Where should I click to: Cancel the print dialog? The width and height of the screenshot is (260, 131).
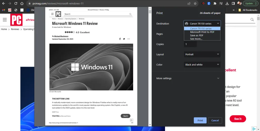click(215, 121)
